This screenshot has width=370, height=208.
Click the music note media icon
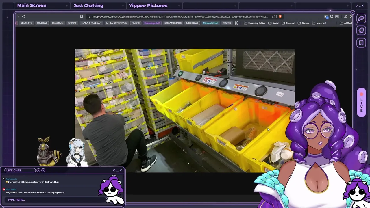(346, 16)
